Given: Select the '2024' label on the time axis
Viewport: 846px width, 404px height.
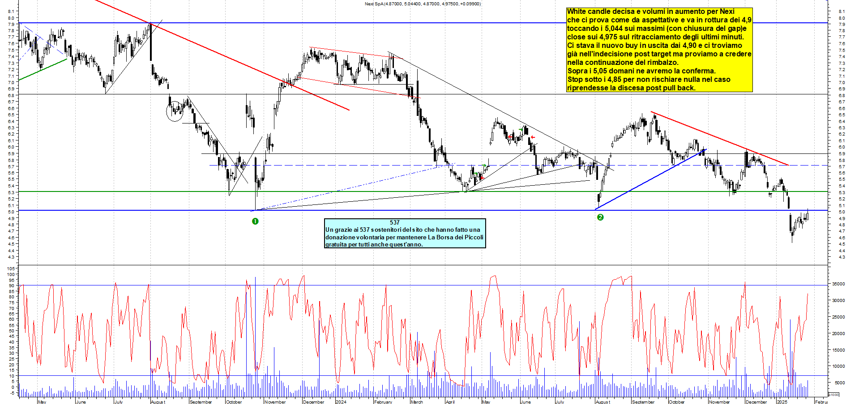Looking at the screenshot, I should coord(341,402).
